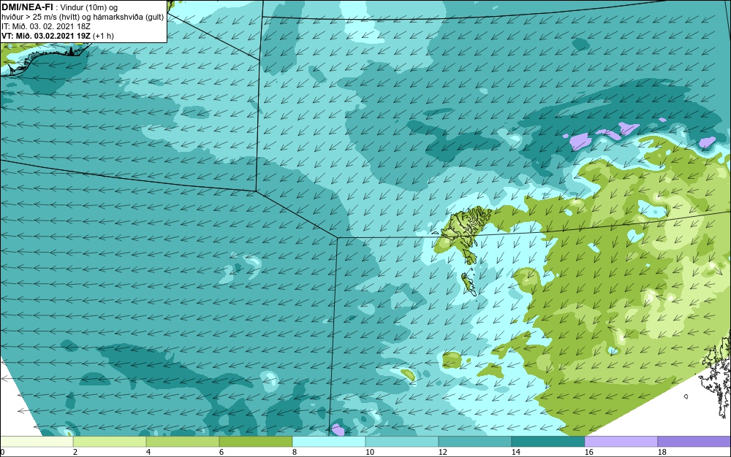The width and height of the screenshot is (731, 457).
Task: Click the legend scale label "14"
Action: 515,452
